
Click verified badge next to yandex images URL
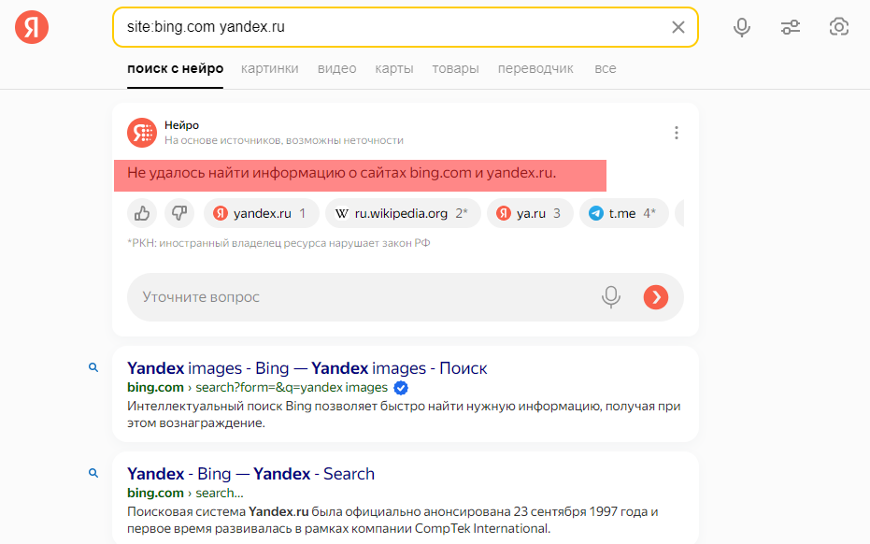401,388
